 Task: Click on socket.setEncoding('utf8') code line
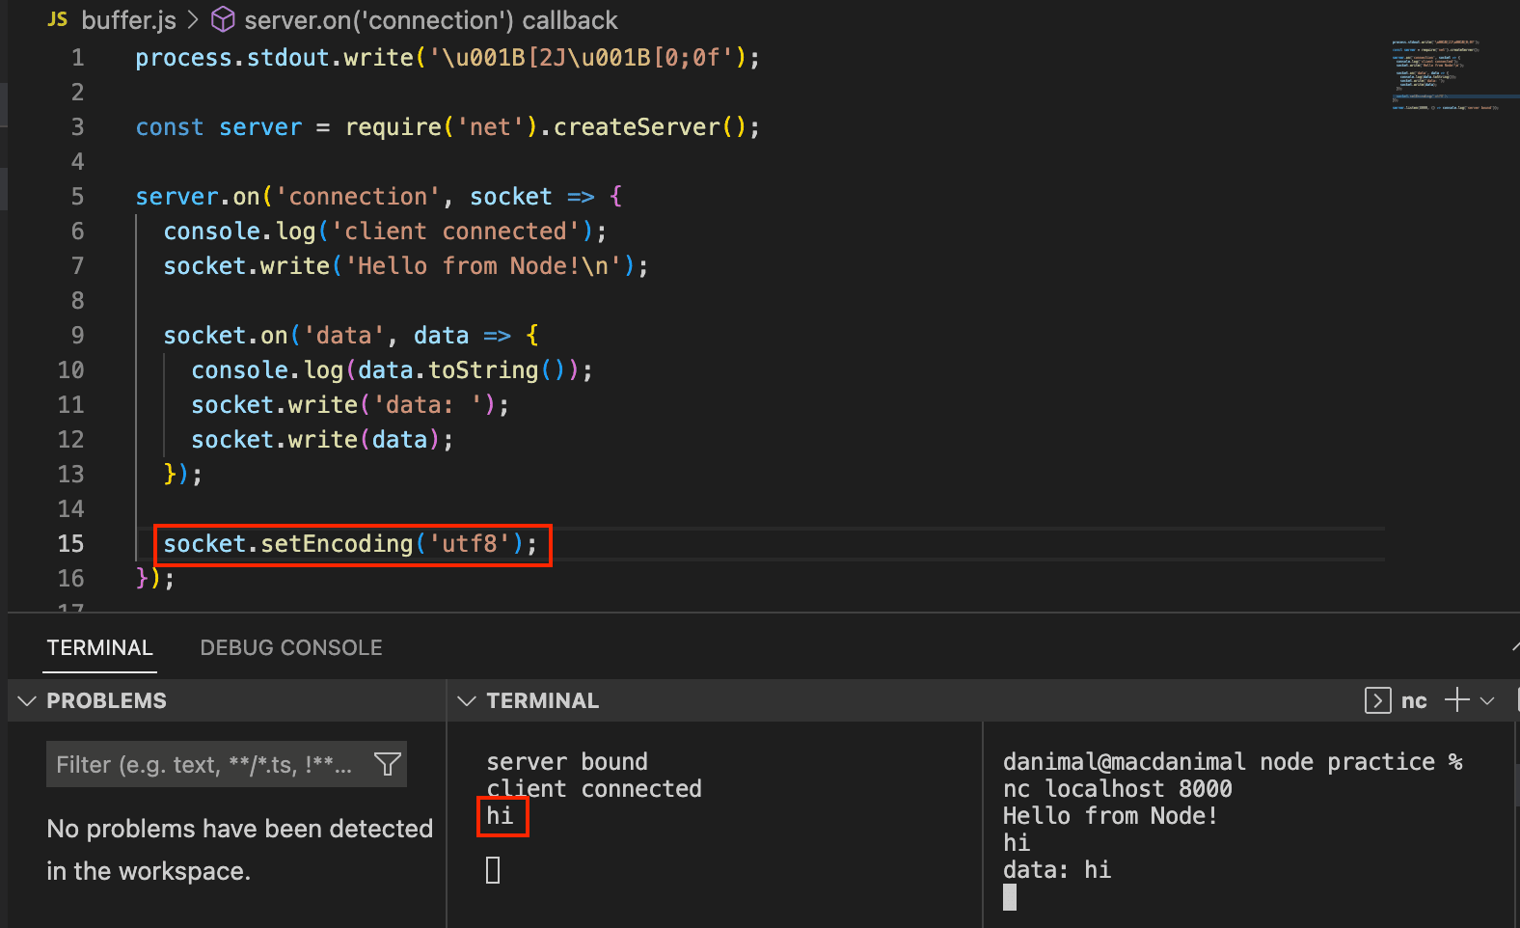pyautogui.click(x=351, y=544)
